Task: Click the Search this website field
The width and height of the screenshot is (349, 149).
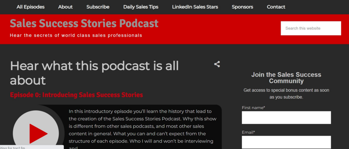Action: pyautogui.click(x=311, y=28)
